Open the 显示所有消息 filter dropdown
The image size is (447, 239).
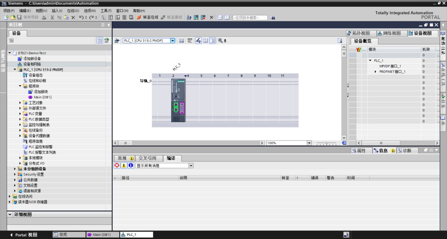pos(191,166)
